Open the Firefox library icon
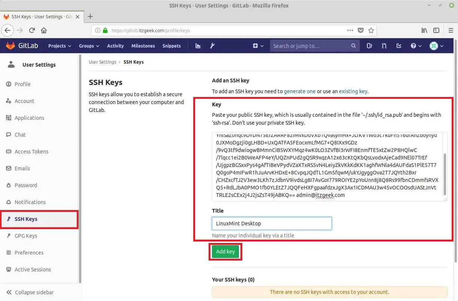This screenshot has width=458, height=301. point(424,30)
